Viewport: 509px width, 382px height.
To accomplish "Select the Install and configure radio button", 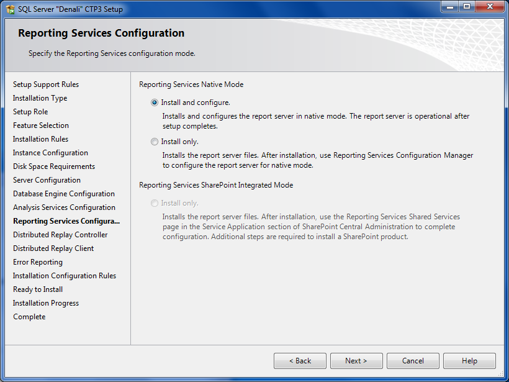I will click(x=155, y=102).
